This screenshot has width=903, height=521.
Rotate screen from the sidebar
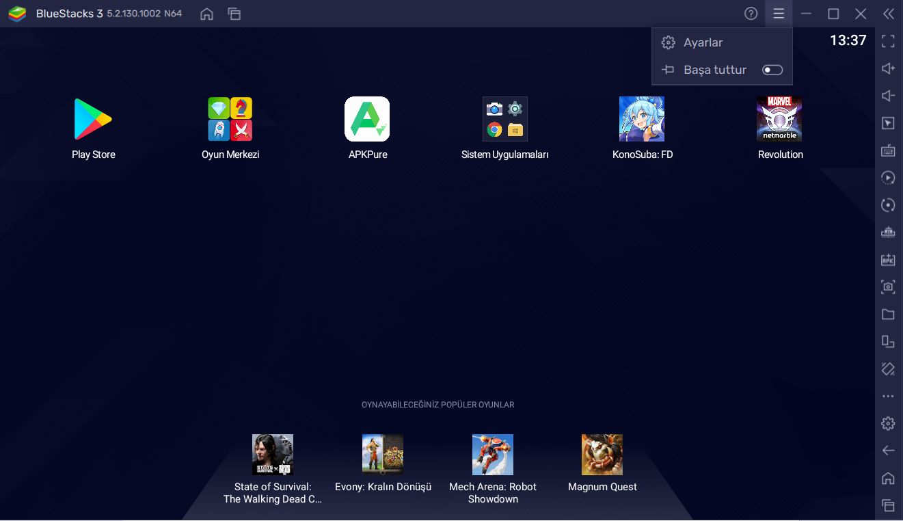pos(888,342)
